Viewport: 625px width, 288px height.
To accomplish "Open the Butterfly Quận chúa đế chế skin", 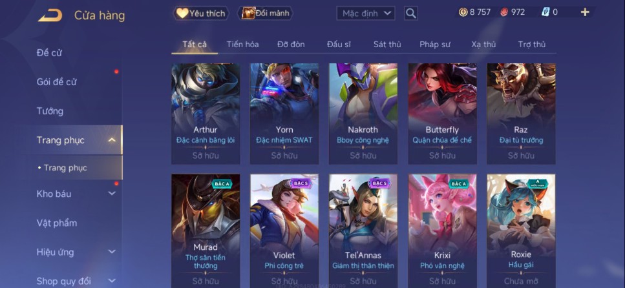I will [442, 114].
